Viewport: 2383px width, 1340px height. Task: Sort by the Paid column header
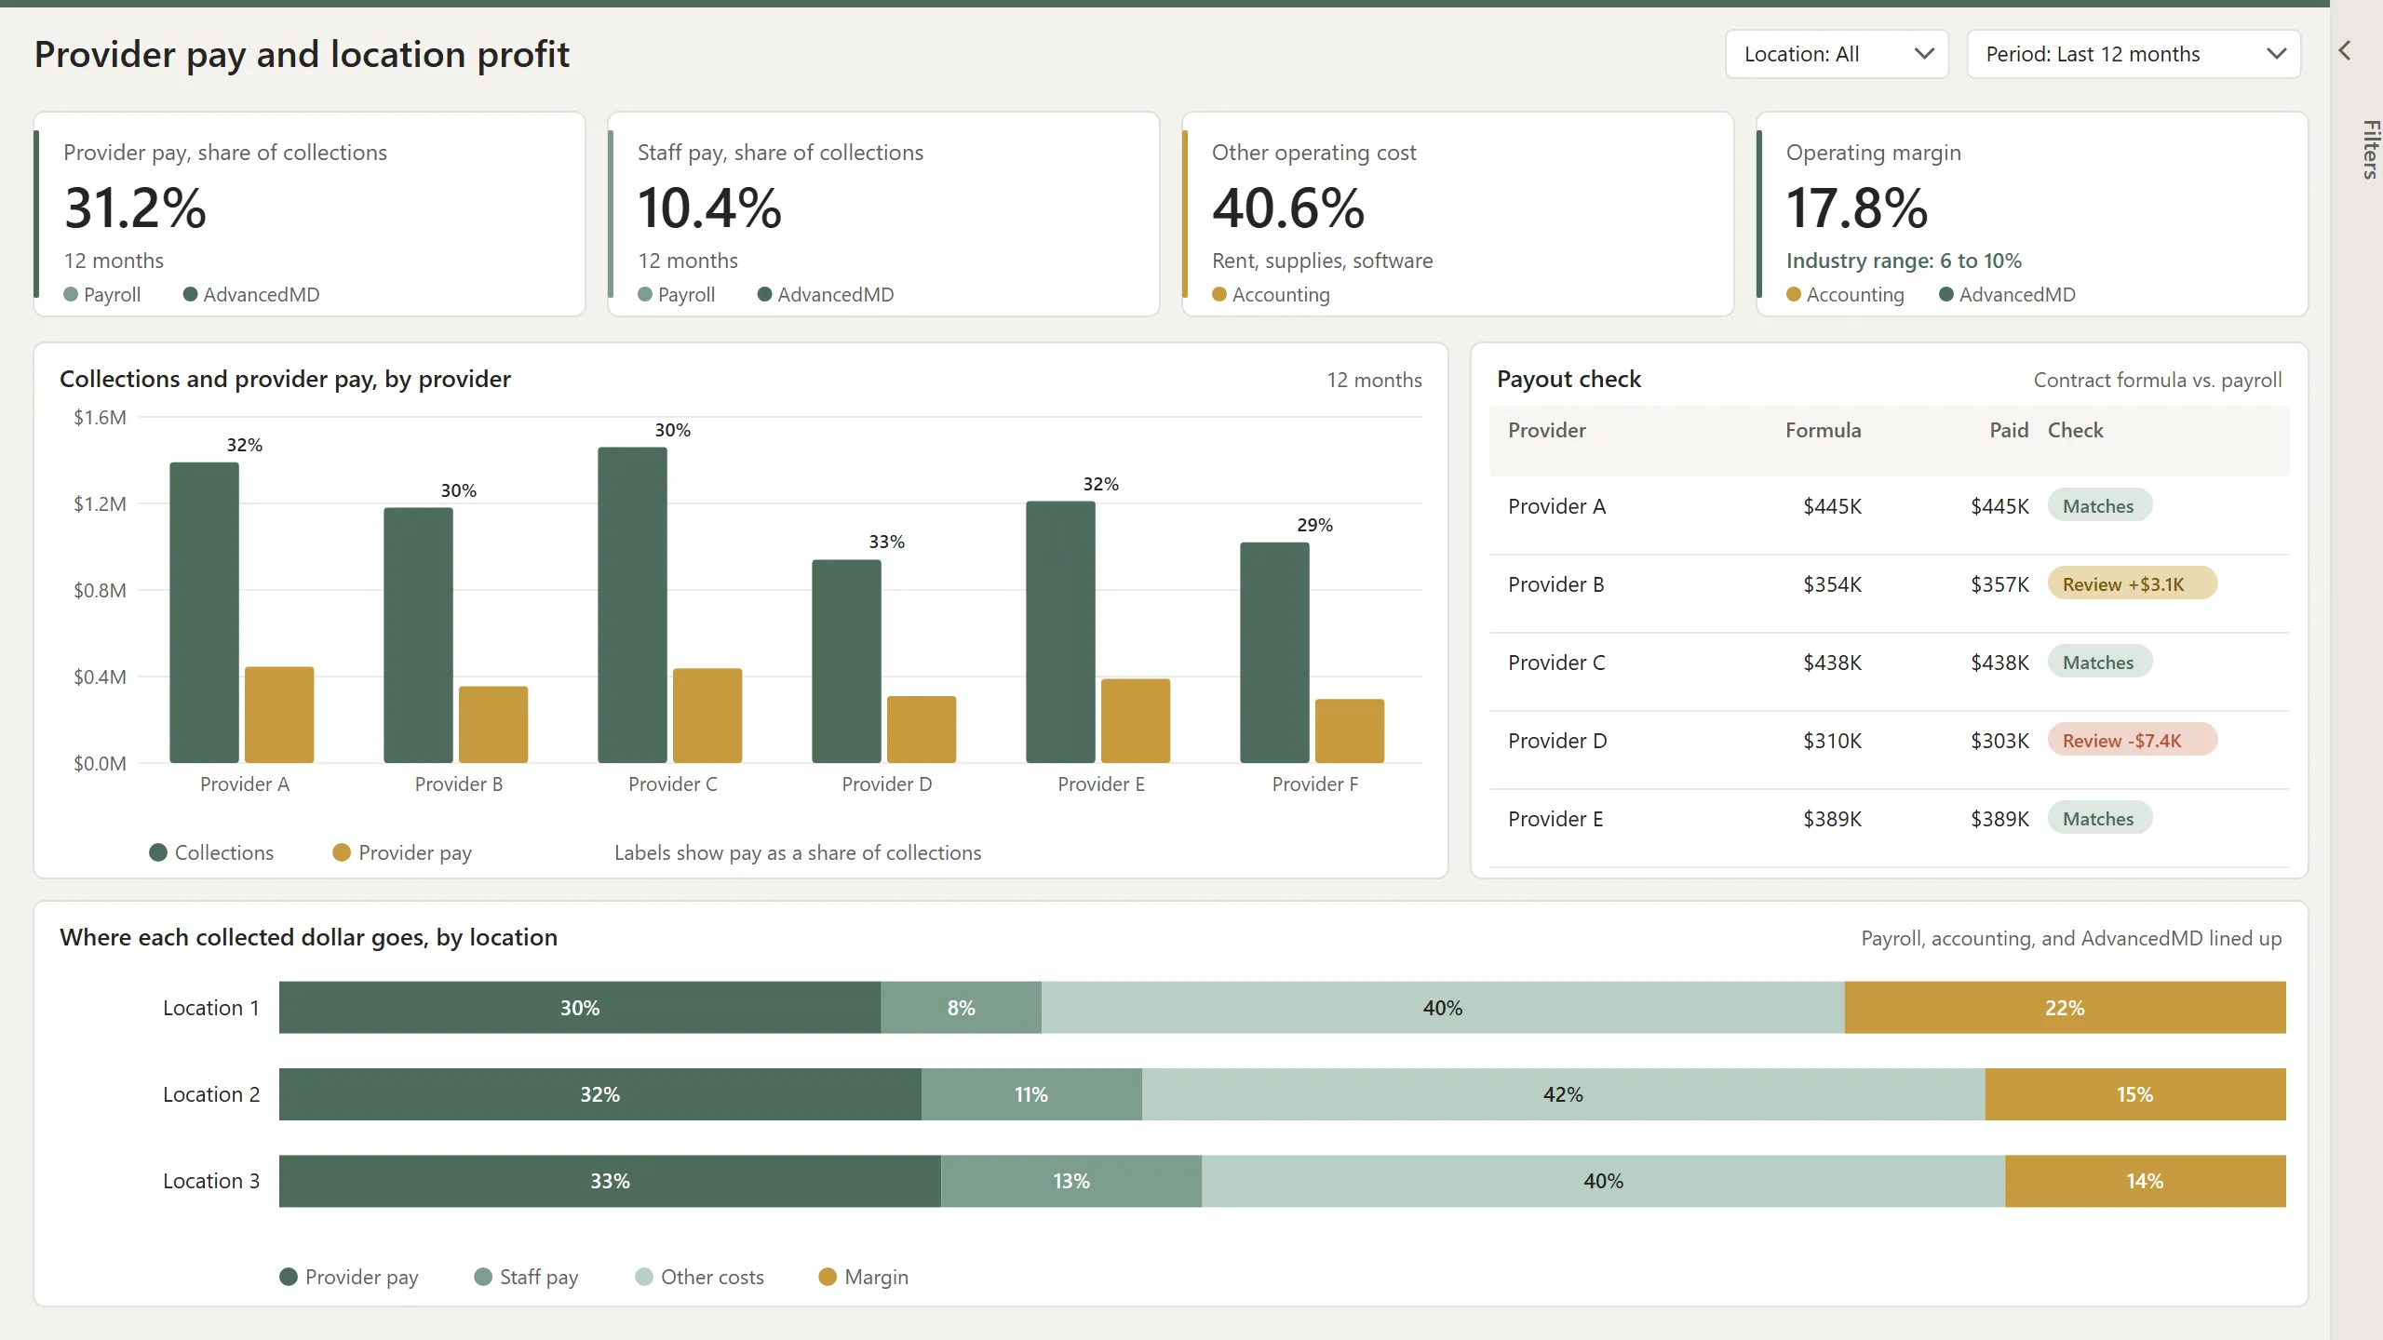[x=2009, y=430]
